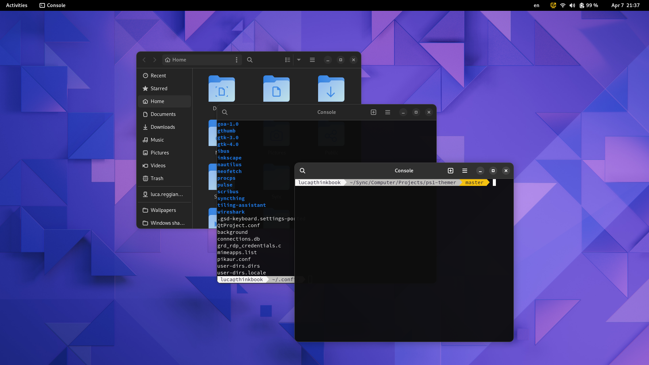
Task: Open path bar three-dot menu next to Home
Action: 237,60
